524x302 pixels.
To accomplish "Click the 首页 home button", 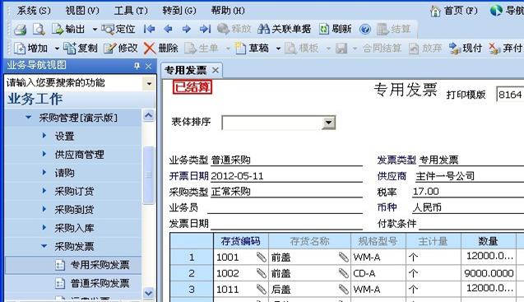I will tap(454, 11).
